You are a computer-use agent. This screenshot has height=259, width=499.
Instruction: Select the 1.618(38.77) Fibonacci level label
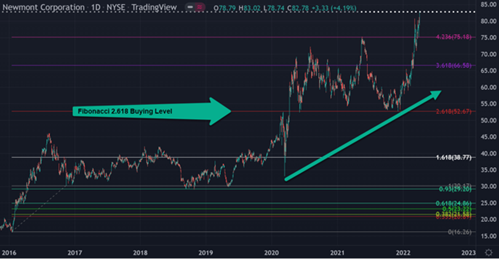point(454,157)
